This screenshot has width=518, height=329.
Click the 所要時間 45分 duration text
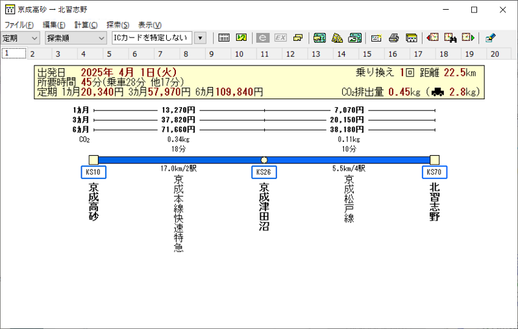coord(69,82)
